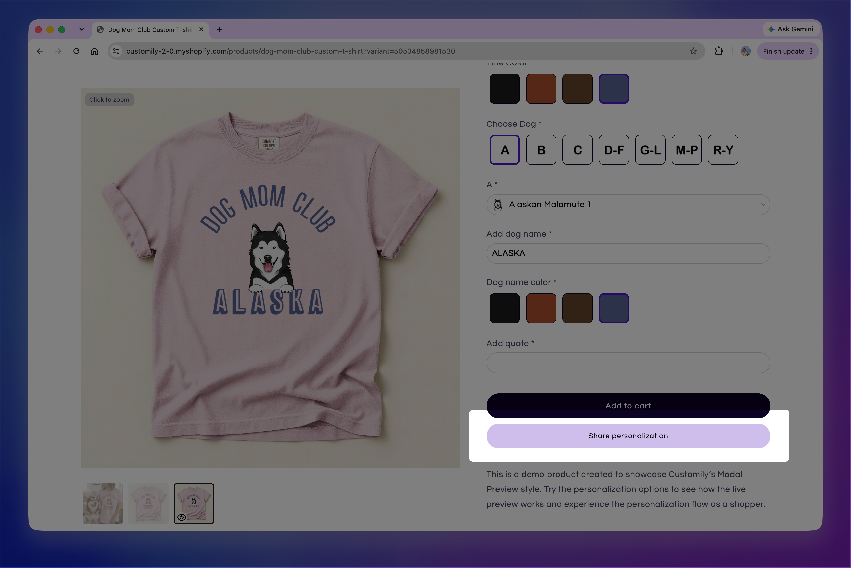Click the Click to zoom label
This screenshot has width=851, height=568.
click(109, 100)
